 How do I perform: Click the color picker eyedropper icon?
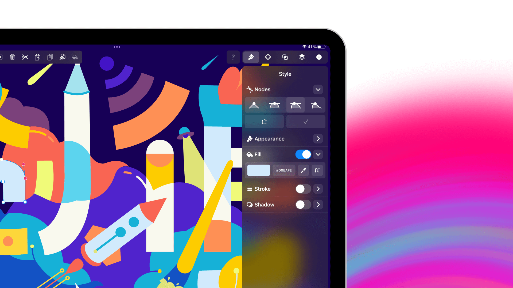tap(303, 170)
